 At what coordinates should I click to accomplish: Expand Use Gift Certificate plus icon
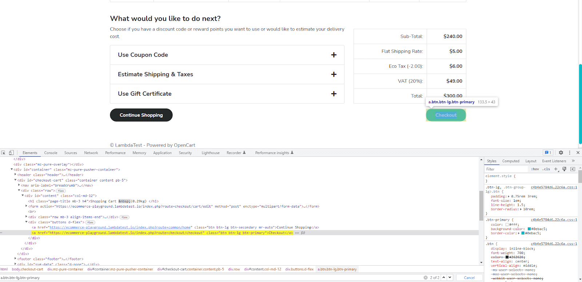[334, 94]
